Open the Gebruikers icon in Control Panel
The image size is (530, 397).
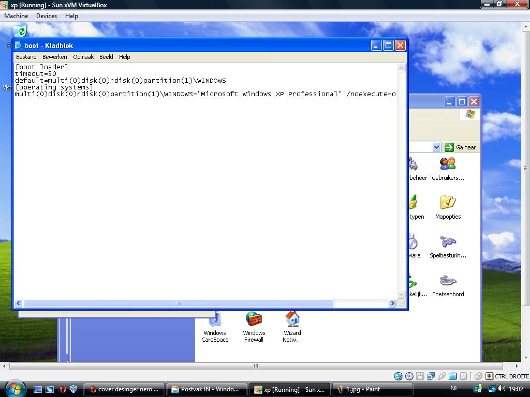(x=448, y=169)
